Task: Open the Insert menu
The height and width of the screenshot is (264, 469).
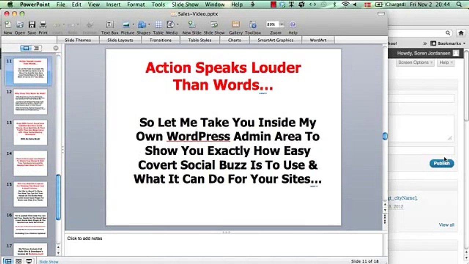Action: pyautogui.click(x=113, y=4)
